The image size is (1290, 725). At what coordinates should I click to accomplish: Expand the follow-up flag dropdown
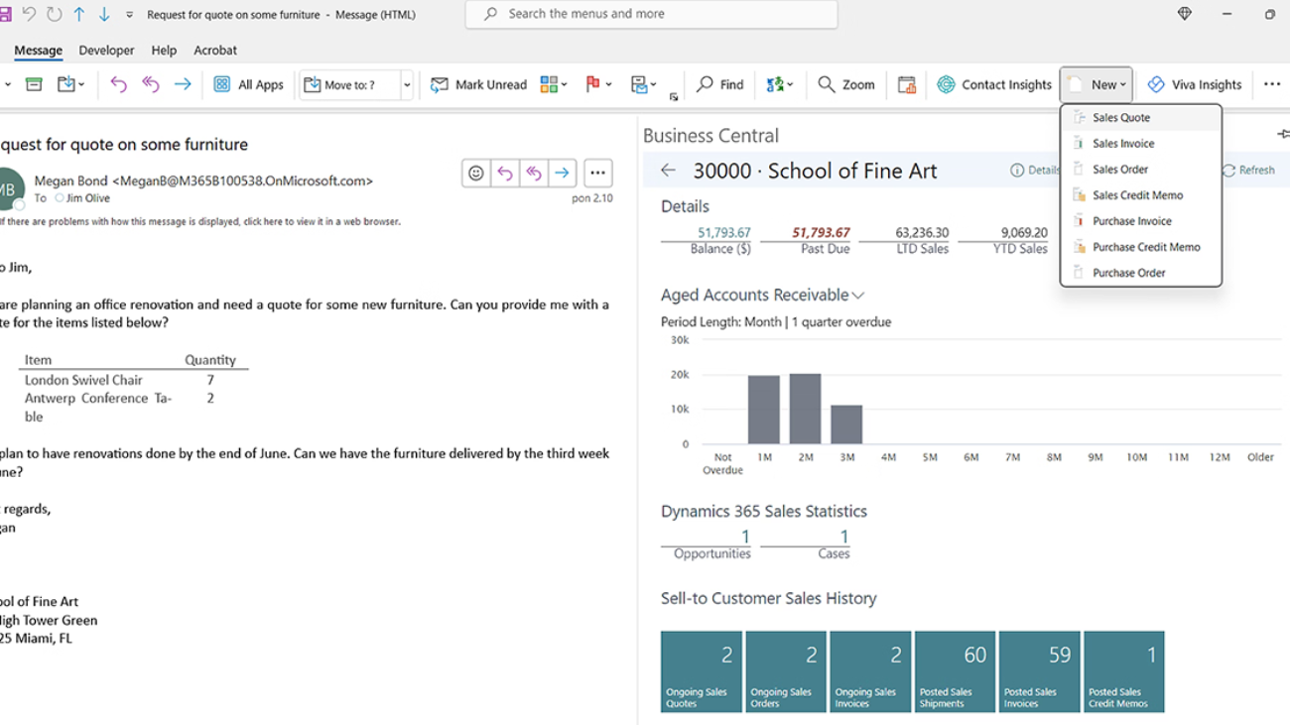[609, 84]
